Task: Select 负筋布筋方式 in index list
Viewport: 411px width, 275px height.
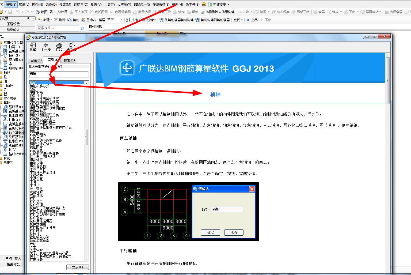Action: [40, 86]
